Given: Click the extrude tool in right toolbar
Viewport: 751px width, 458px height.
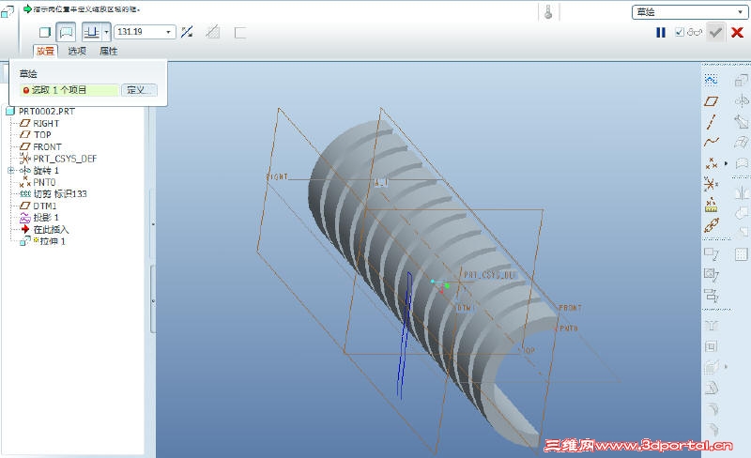Looking at the screenshot, I should (742, 80).
